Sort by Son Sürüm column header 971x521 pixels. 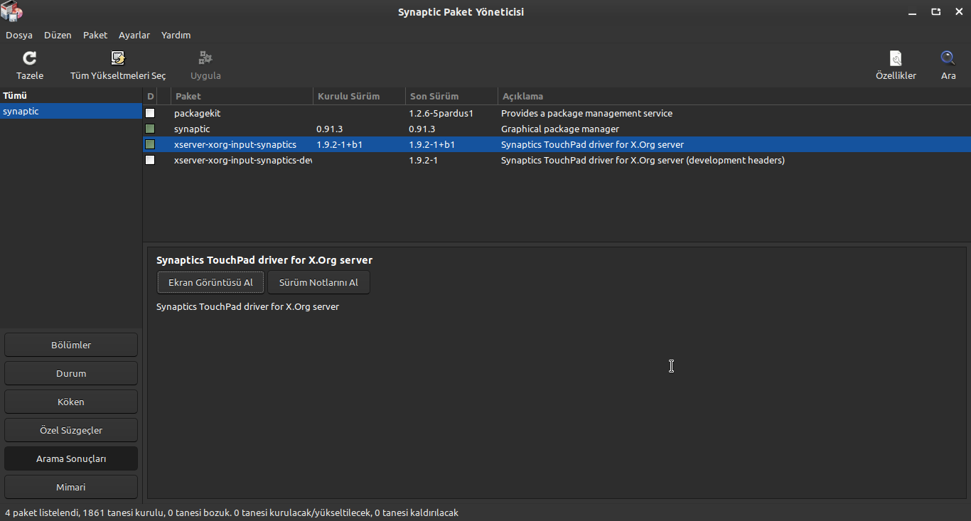tap(451, 96)
